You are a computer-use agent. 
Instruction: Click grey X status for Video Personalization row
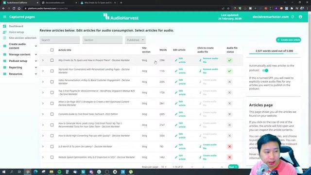tap(229, 82)
